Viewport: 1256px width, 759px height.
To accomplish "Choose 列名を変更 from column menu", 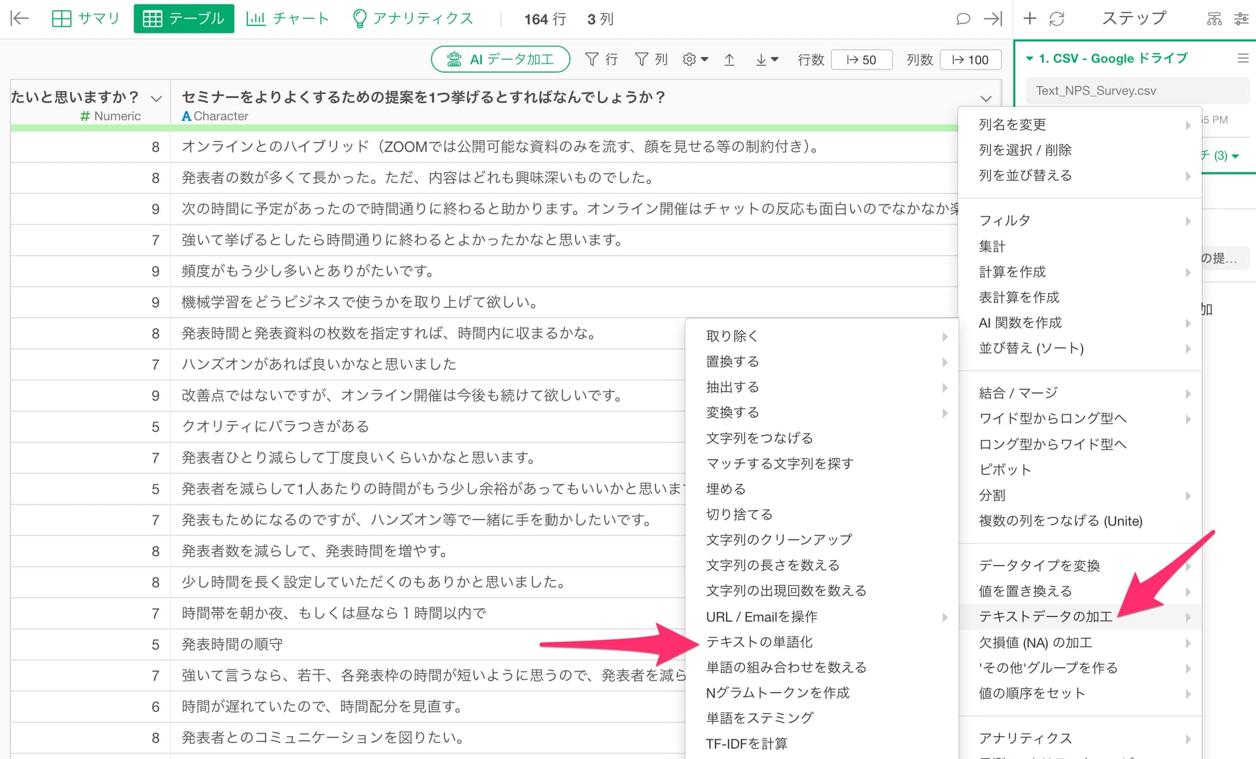I will (1080, 125).
